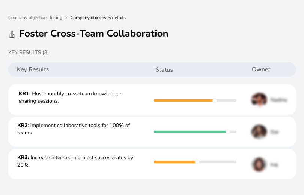The height and width of the screenshot is (195, 304).
Task: Adjust the KR1 orange progress slider
Action: 195,100
